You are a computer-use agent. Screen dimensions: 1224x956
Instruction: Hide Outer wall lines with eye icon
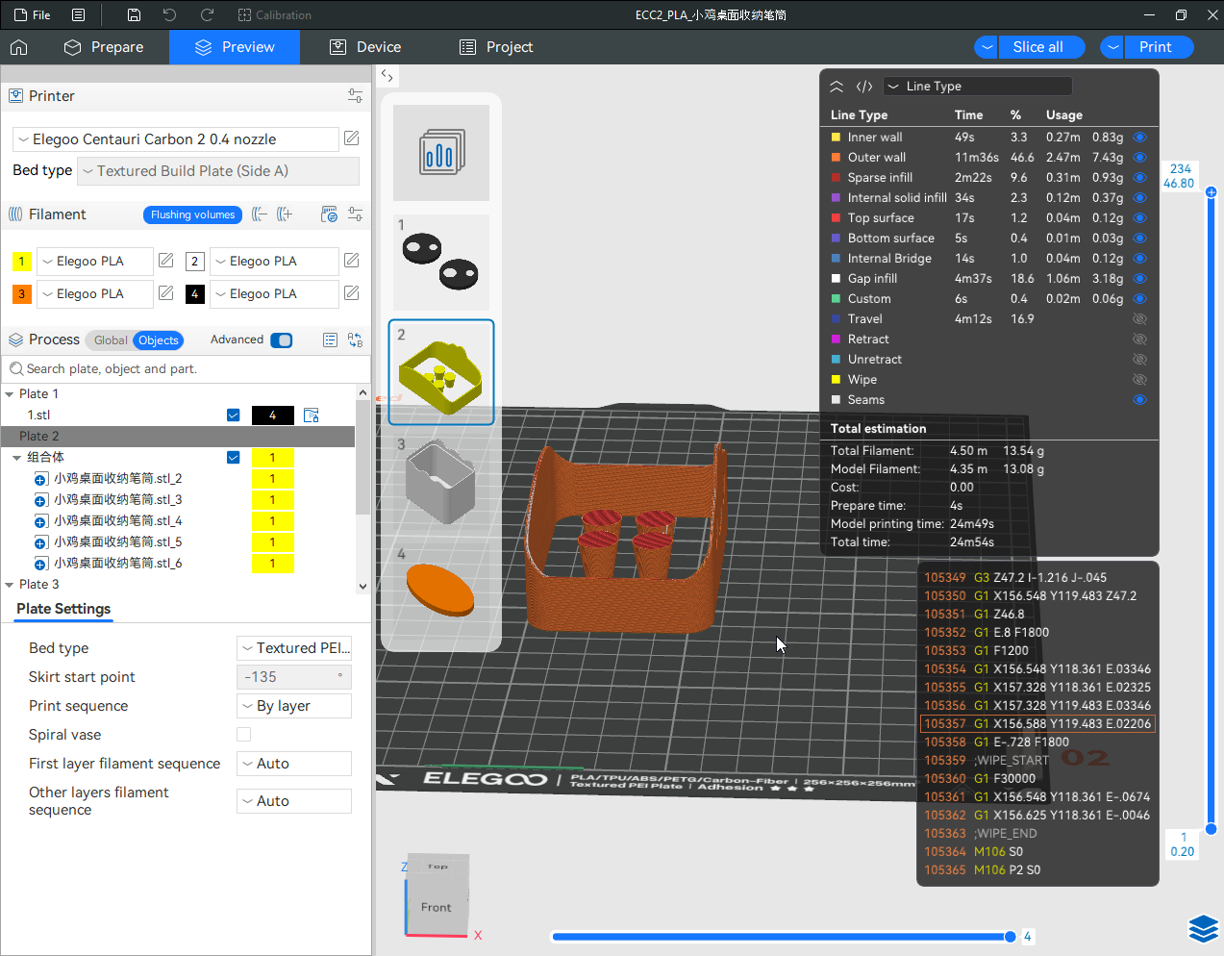(1139, 158)
